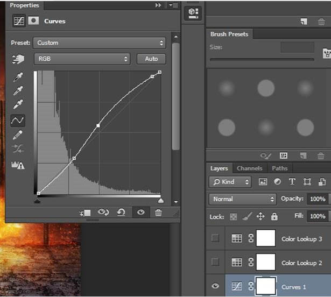Image resolution: width=331 pixels, height=297 pixels.
Task: Show the Color Lookup 2 layer
Action: [x=215, y=262]
